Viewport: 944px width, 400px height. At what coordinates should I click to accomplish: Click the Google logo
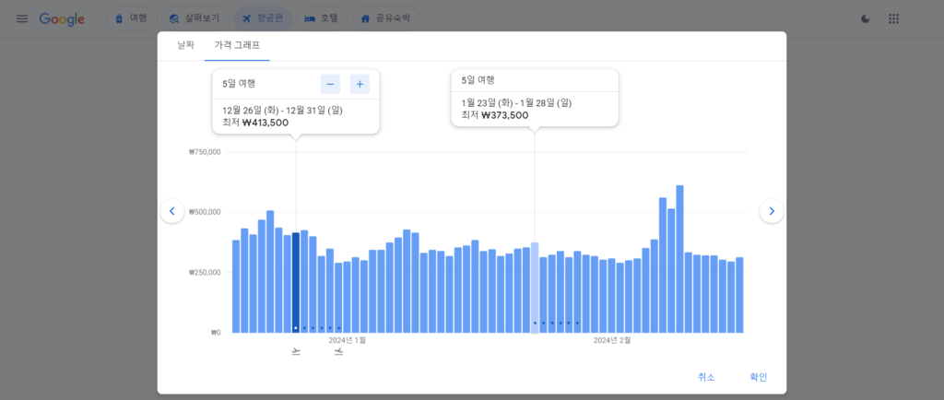click(x=62, y=19)
